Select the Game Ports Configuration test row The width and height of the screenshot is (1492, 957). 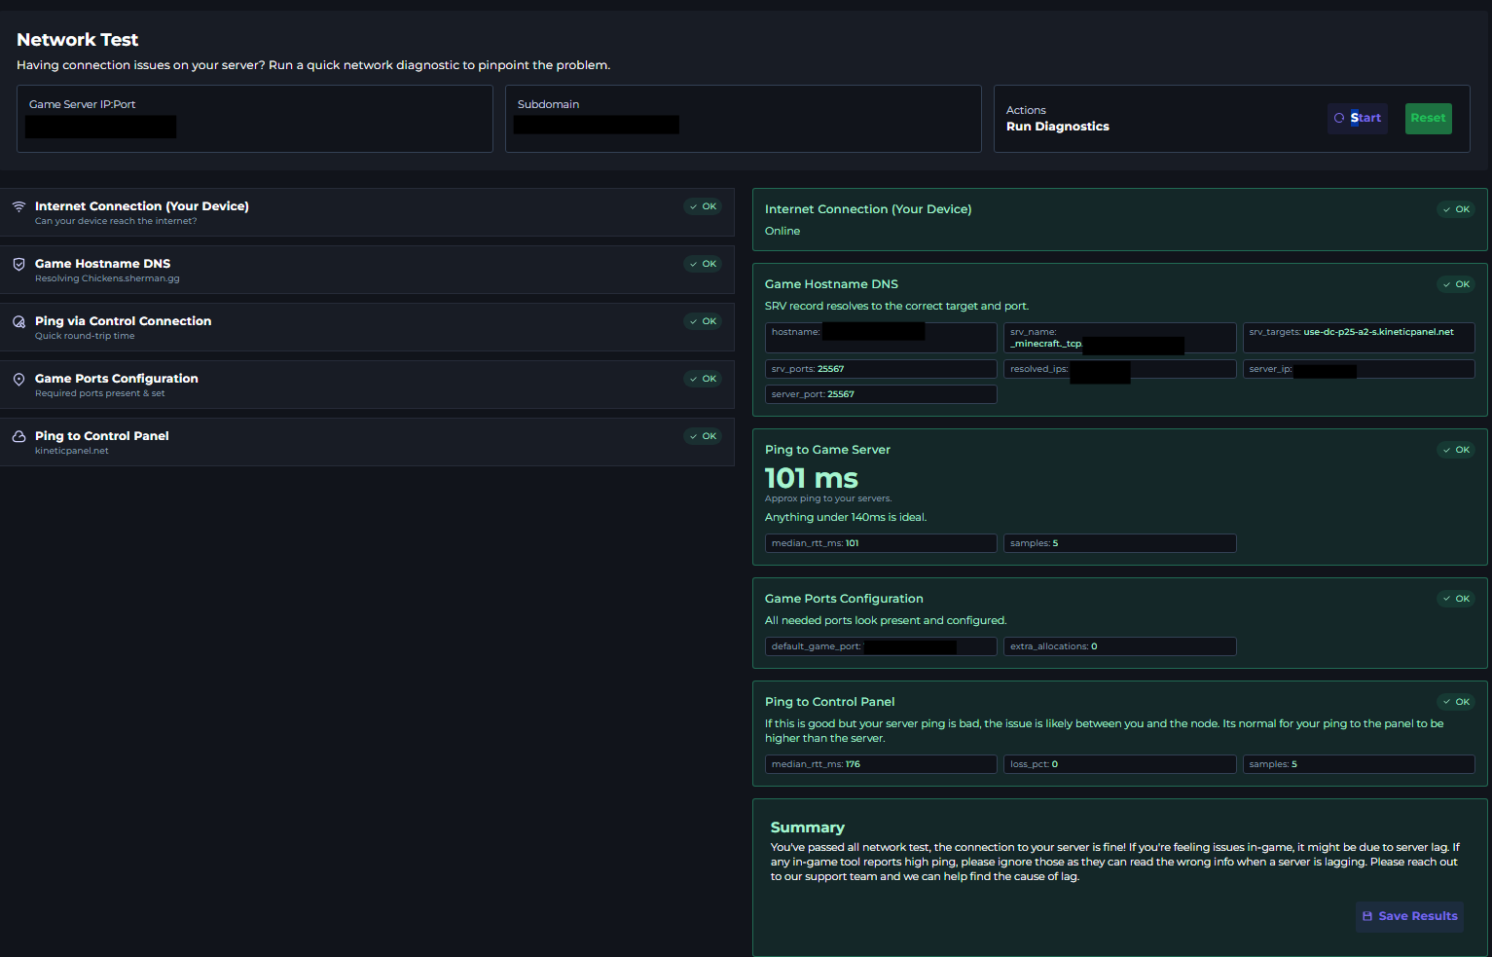pyautogui.click(x=367, y=385)
